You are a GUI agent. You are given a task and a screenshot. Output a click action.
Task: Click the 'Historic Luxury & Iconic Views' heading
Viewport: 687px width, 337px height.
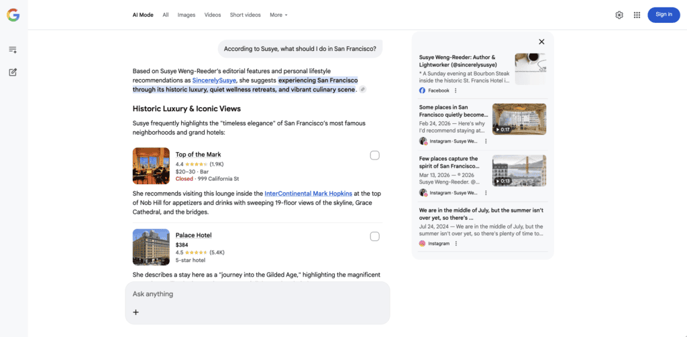pos(187,109)
